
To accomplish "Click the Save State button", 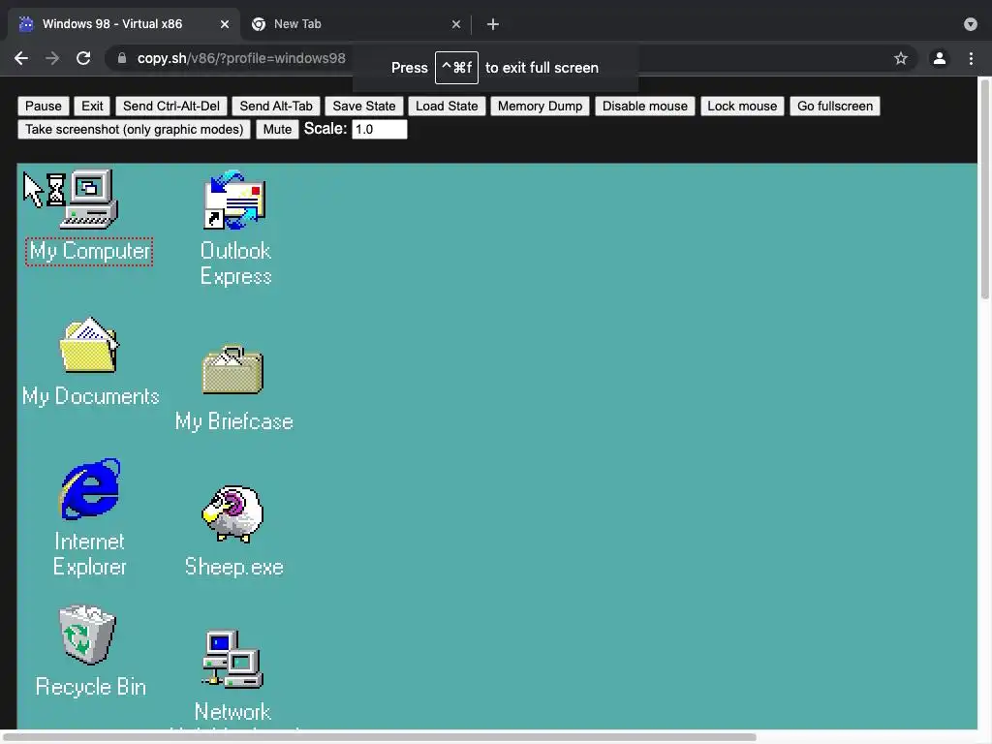I will pos(364,107).
